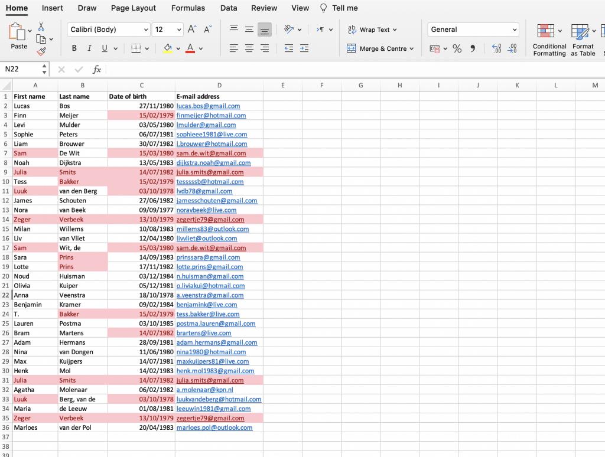
Task: Click the Format Painter brush icon
Action: click(41, 51)
